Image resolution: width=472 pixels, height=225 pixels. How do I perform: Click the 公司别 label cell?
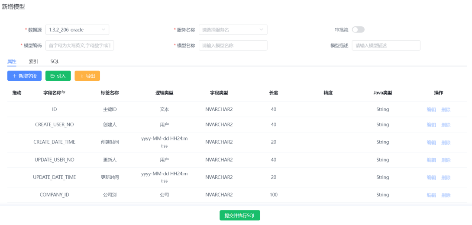[110, 195]
